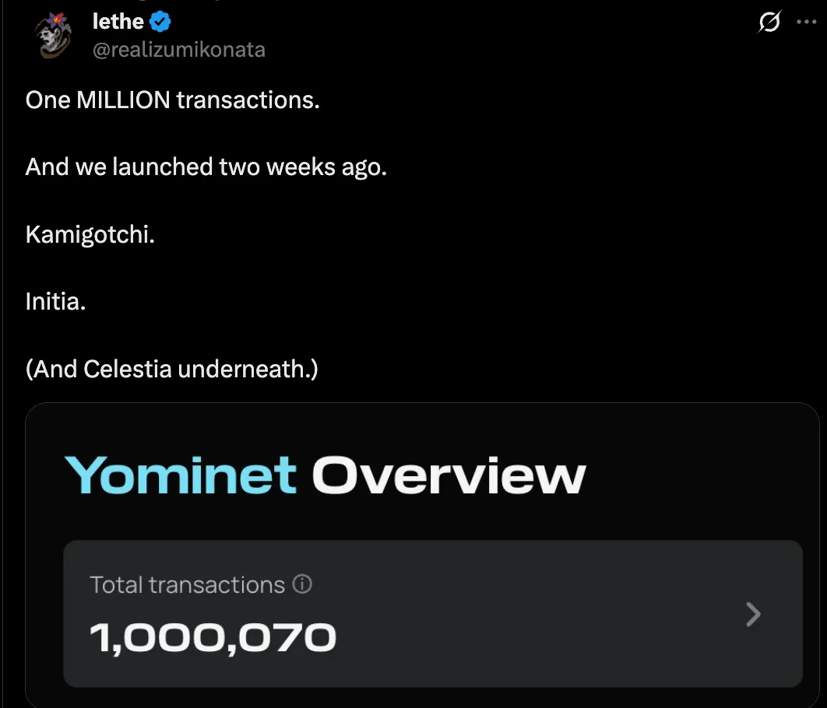Click the "Kamigotchi." text line
The width and height of the screenshot is (827, 708).
[x=90, y=234]
